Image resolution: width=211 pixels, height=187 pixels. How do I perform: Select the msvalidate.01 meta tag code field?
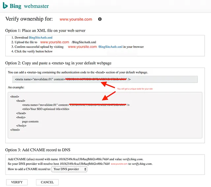click(x=105, y=79)
